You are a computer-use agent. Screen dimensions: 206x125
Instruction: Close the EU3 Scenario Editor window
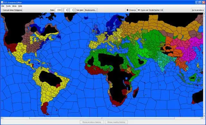(204, 2)
